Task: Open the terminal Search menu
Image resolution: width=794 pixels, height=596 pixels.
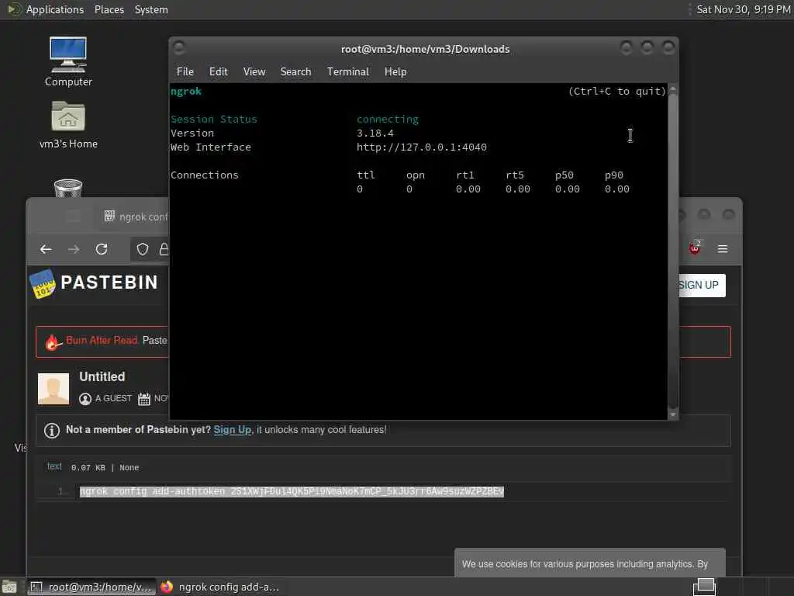Action: click(295, 71)
